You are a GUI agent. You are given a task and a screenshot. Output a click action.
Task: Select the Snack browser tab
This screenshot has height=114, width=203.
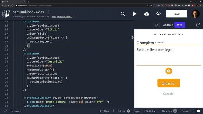point(14,2)
